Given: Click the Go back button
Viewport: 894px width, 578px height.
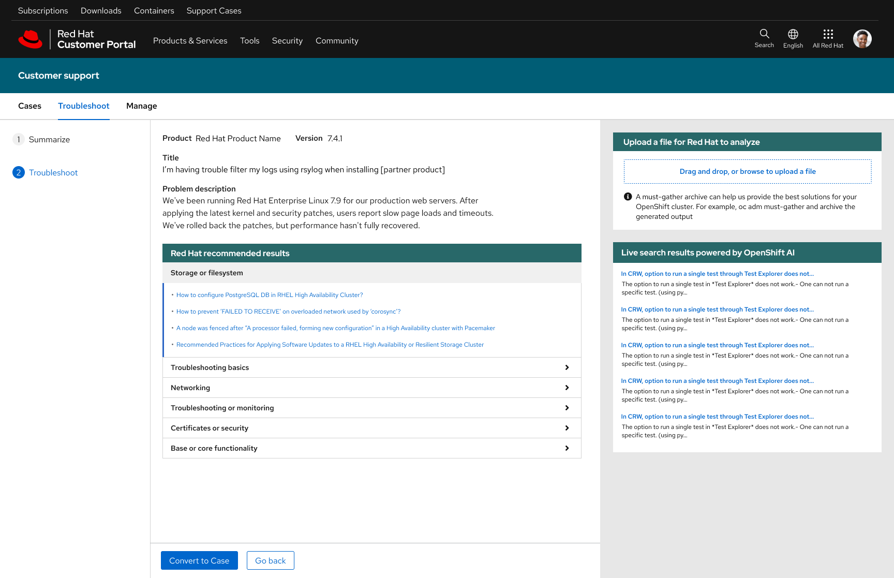Looking at the screenshot, I should click(271, 560).
